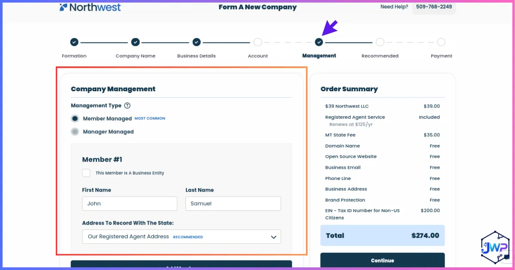Click the Business Email line item
Image resolution: width=515 pixels, height=270 pixels.
pos(382,168)
